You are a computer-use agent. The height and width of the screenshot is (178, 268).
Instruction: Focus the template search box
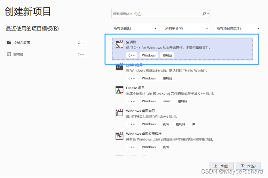pos(160,14)
